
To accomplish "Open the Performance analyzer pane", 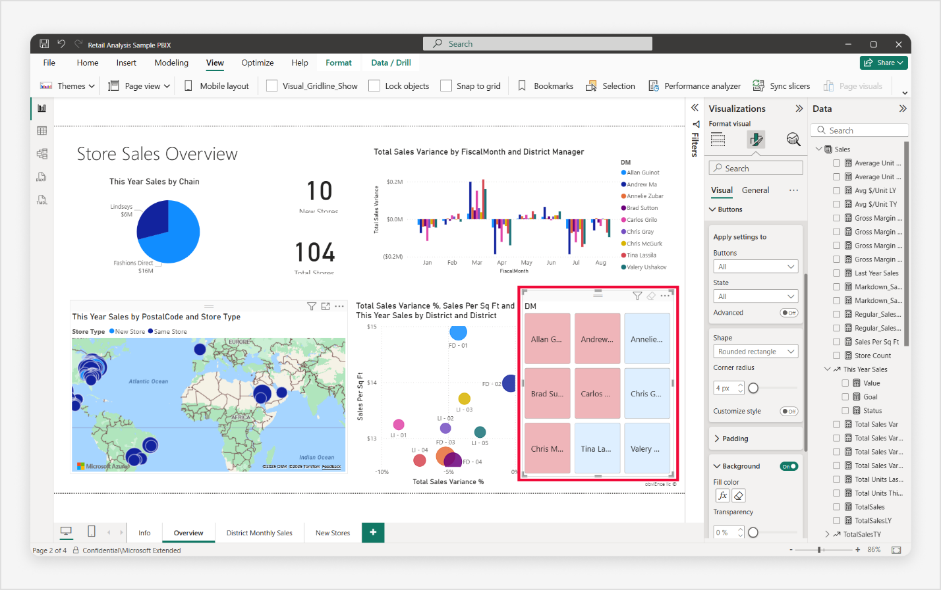I will (x=695, y=86).
